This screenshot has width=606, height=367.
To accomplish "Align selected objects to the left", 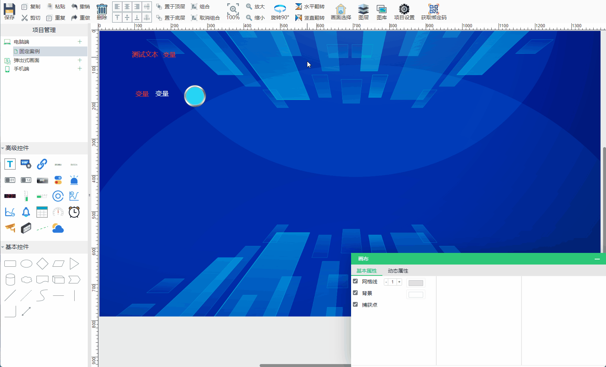I will (x=117, y=7).
